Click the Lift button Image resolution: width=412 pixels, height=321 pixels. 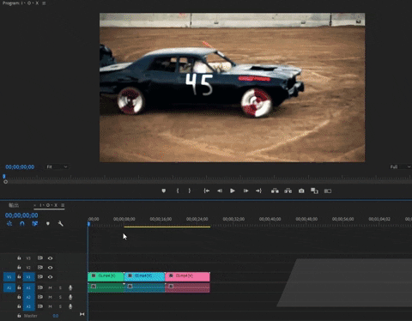point(275,191)
